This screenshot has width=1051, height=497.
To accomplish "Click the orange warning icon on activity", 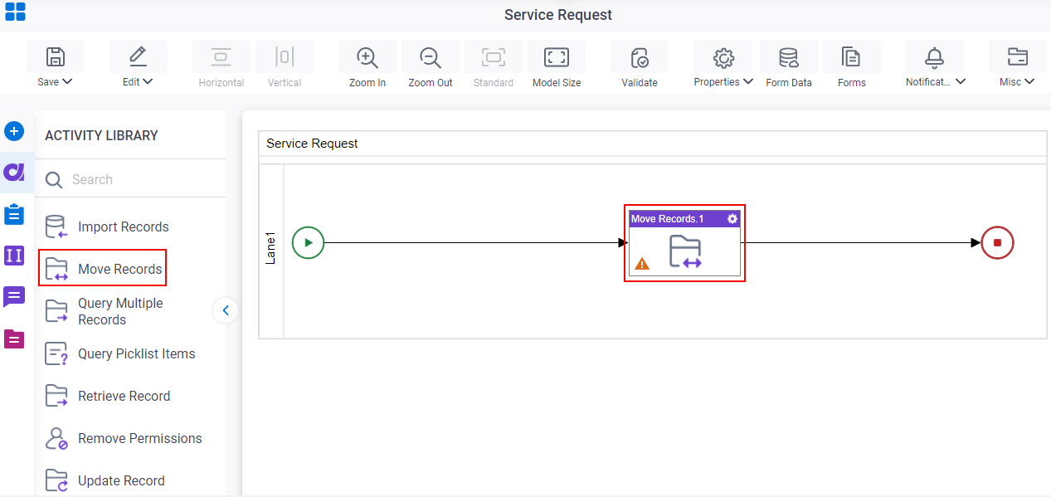I will (642, 264).
